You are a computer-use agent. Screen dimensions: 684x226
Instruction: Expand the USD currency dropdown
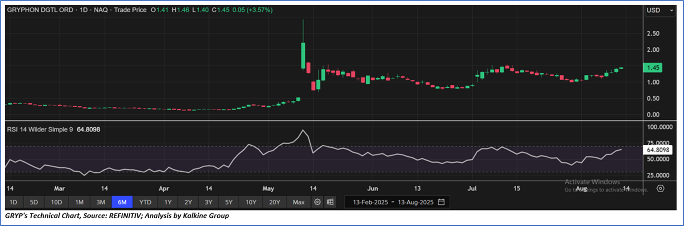(x=660, y=10)
